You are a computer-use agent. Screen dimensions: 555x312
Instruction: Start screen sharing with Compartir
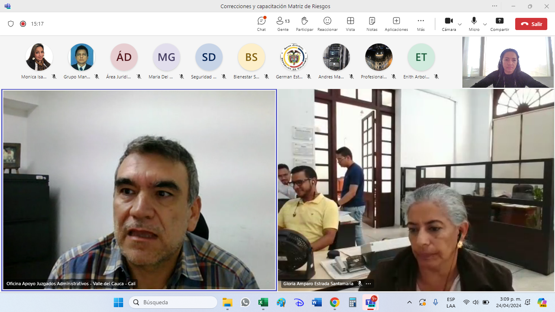(500, 24)
